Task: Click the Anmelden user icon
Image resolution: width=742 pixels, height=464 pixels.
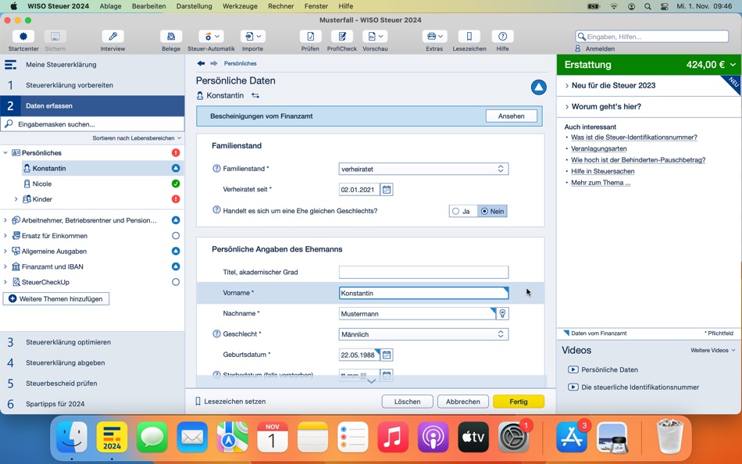Action: [578, 48]
